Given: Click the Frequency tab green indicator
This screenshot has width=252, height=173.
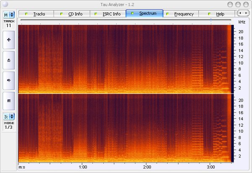Looking at the screenshot, I should point(168,14).
